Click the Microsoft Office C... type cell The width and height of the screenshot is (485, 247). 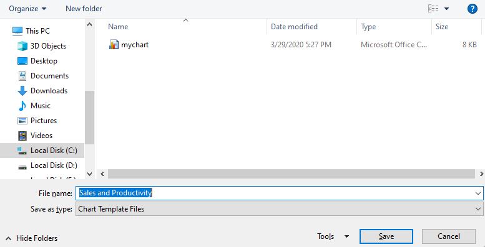(x=394, y=45)
